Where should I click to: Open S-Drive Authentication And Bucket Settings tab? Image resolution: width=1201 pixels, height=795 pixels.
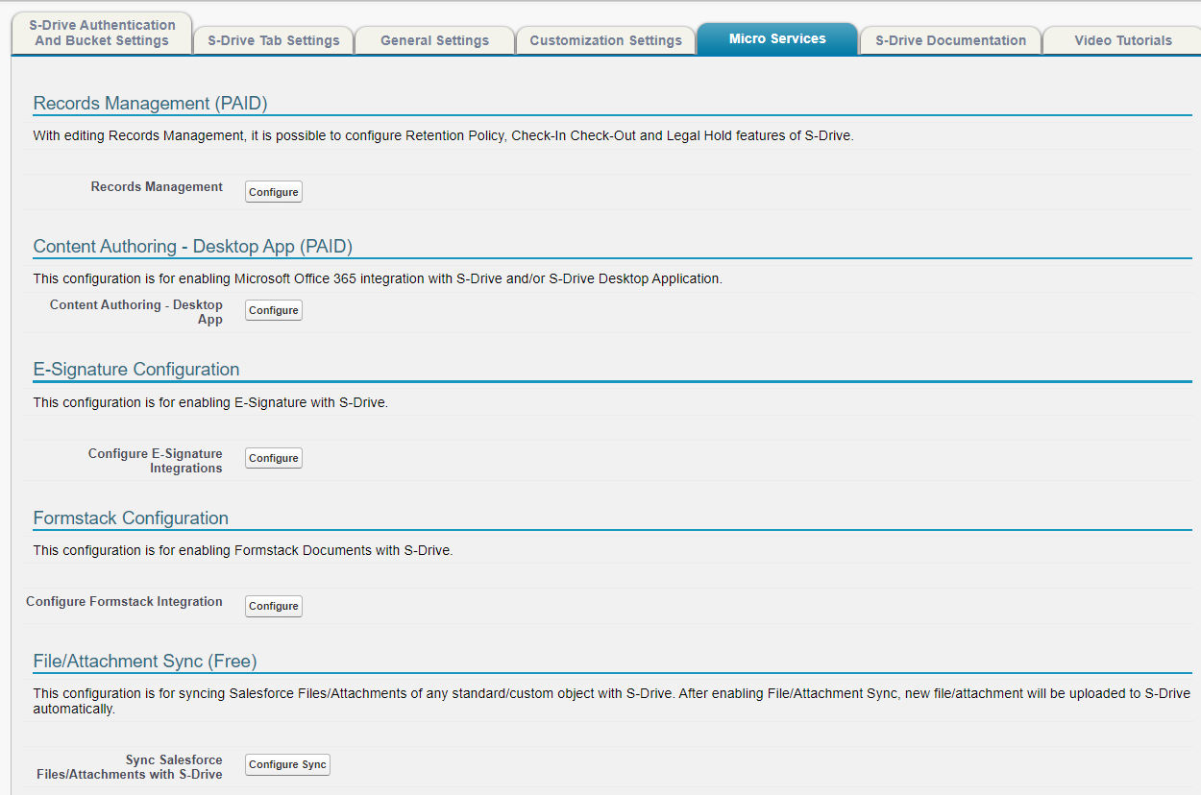(102, 33)
